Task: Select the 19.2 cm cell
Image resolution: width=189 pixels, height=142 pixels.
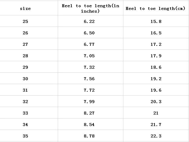Action: [x=156, y=79]
